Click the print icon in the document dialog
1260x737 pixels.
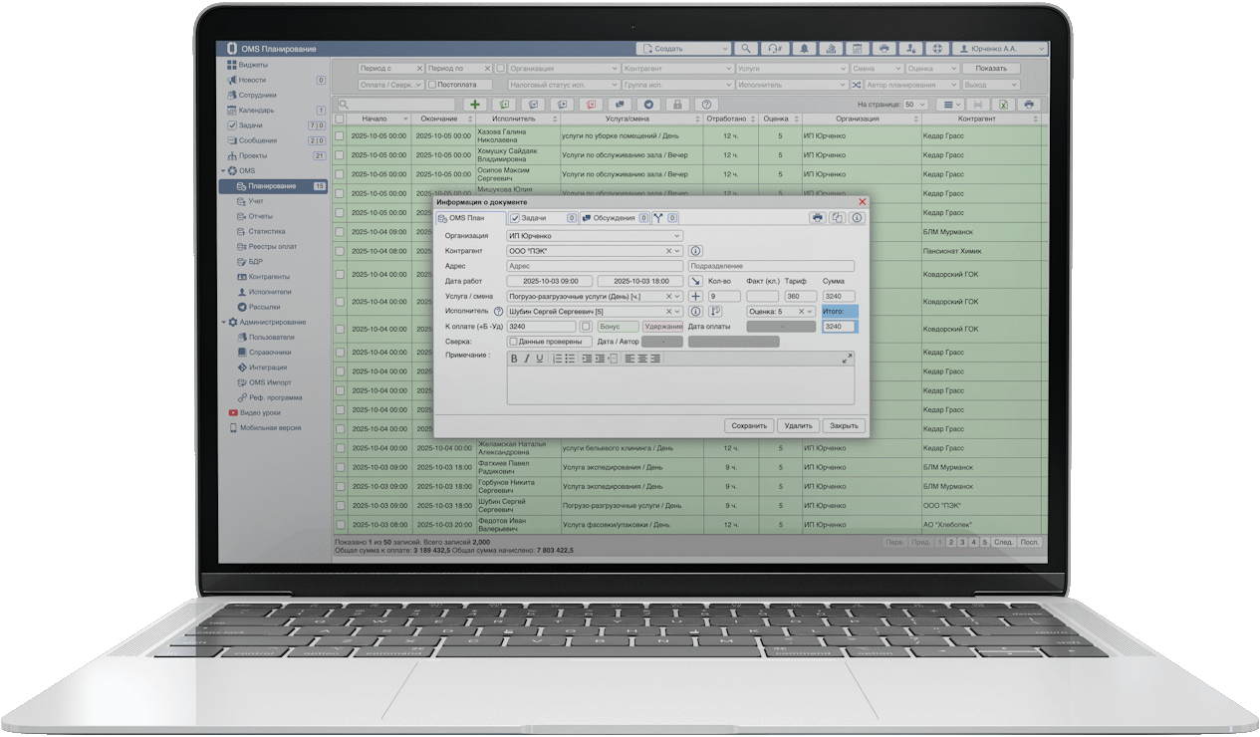(x=817, y=217)
